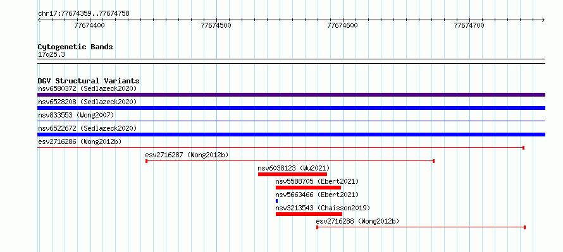
Task: Click the chr17:77674359..77674758 region label
Action: [x=84, y=14]
